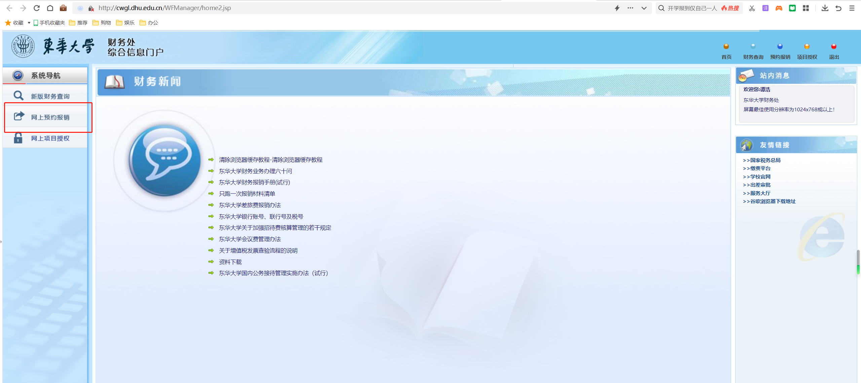Screen dimensions: 861x383
Task: Reload the page with browser refresh icon
Action: tap(37, 8)
